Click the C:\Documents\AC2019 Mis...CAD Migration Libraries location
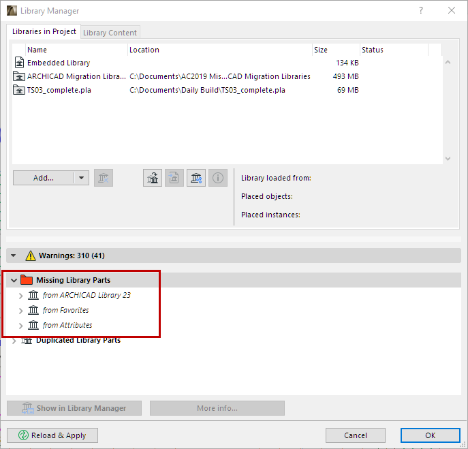Screen dimensions: 468x449 click(x=220, y=76)
